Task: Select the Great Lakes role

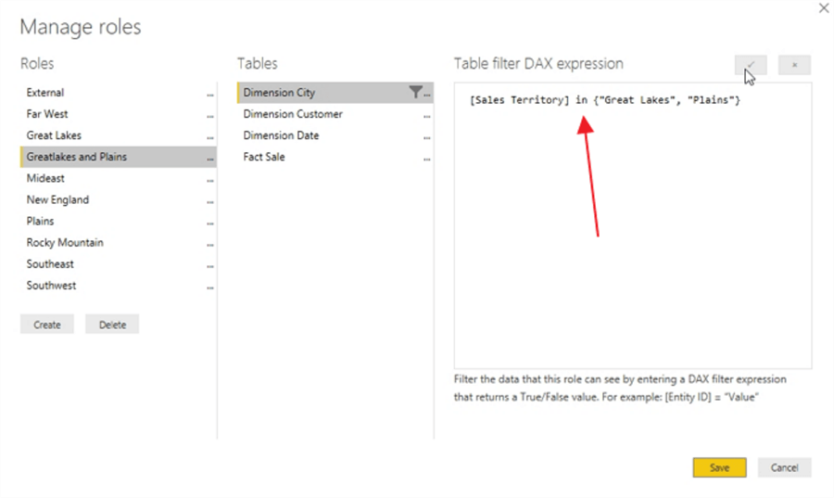Action: click(54, 135)
